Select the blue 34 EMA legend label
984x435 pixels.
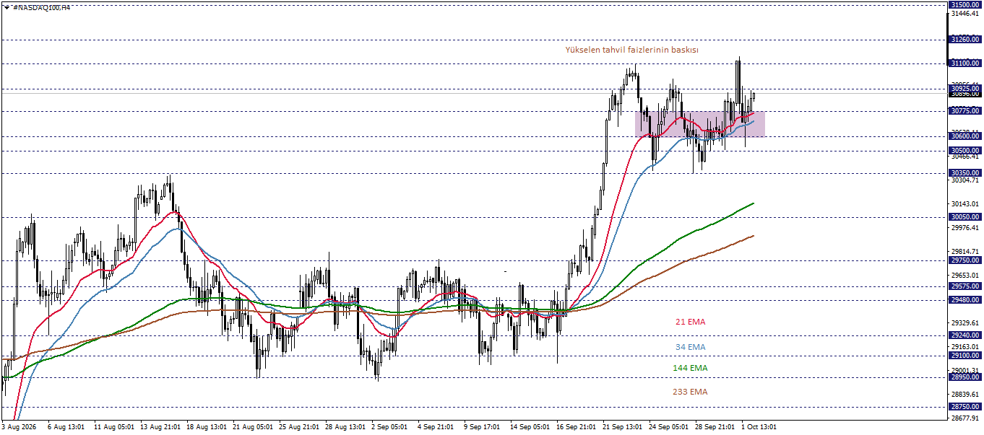[x=690, y=347]
